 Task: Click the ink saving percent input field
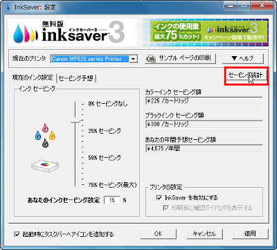pyautogui.click(x=112, y=200)
